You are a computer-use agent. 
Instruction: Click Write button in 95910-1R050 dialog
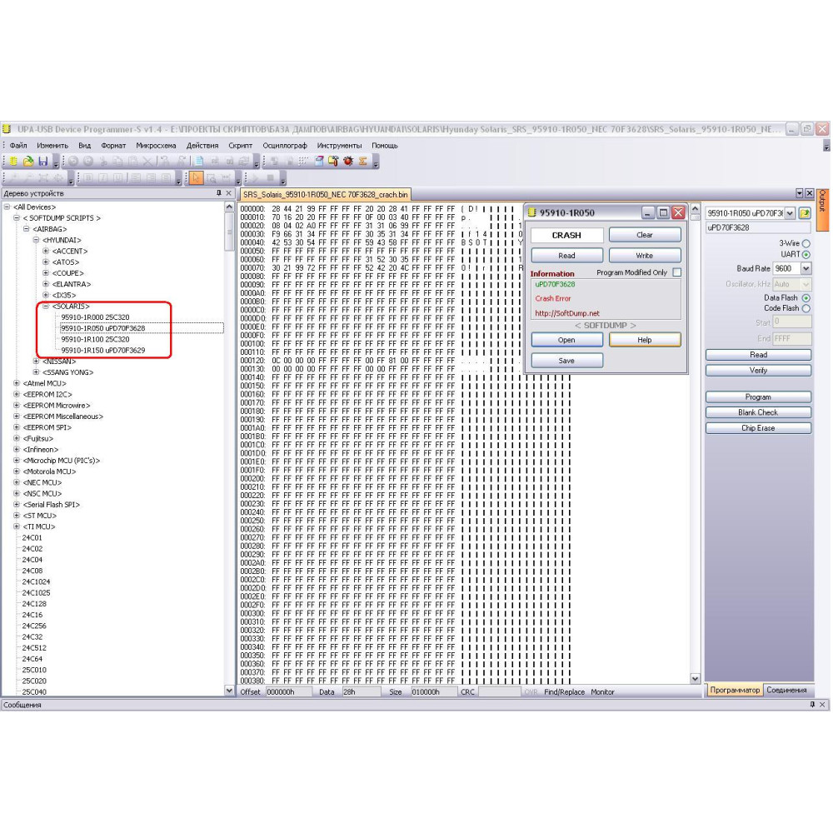(645, 256)
